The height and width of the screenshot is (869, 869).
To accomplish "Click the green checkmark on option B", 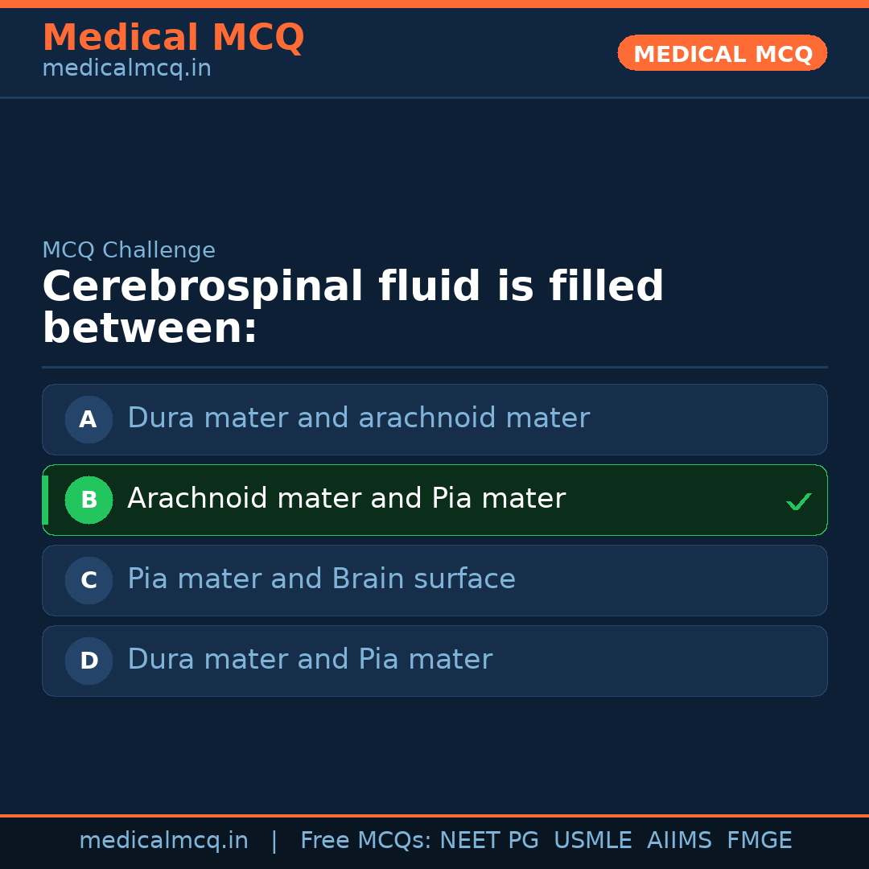I will (x=798, y=502).
